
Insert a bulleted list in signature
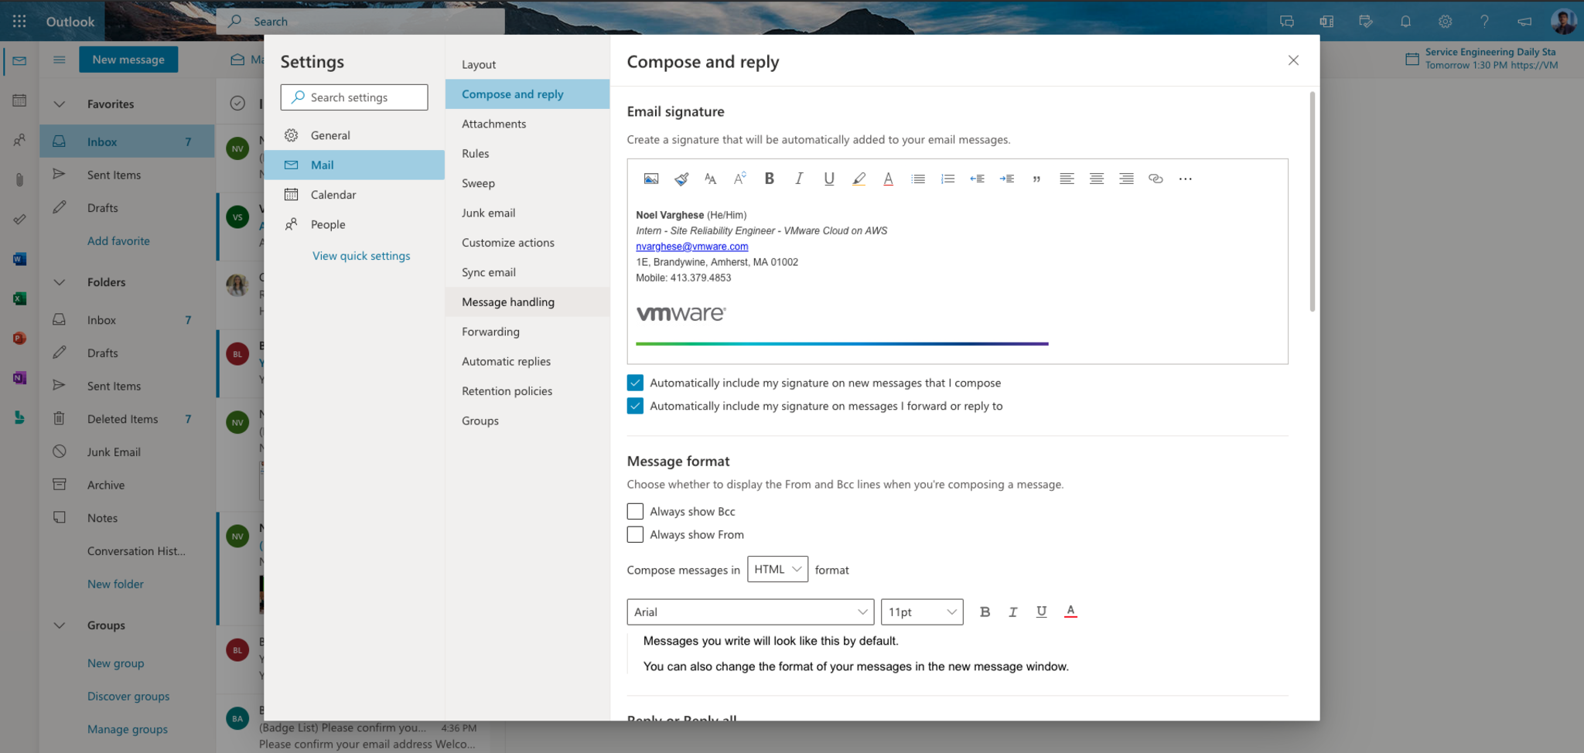[918, 179]
